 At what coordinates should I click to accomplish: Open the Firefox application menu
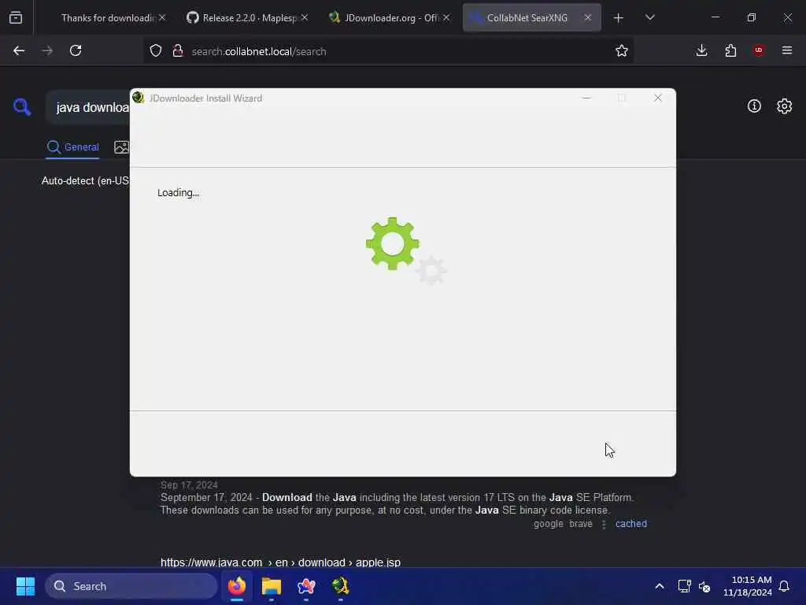pos(786,50)
